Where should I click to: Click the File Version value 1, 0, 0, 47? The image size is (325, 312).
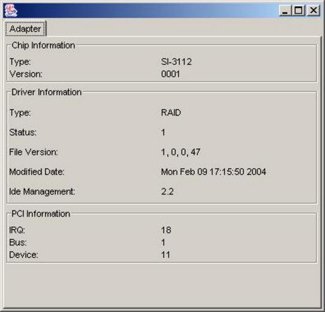click(180, 152)
